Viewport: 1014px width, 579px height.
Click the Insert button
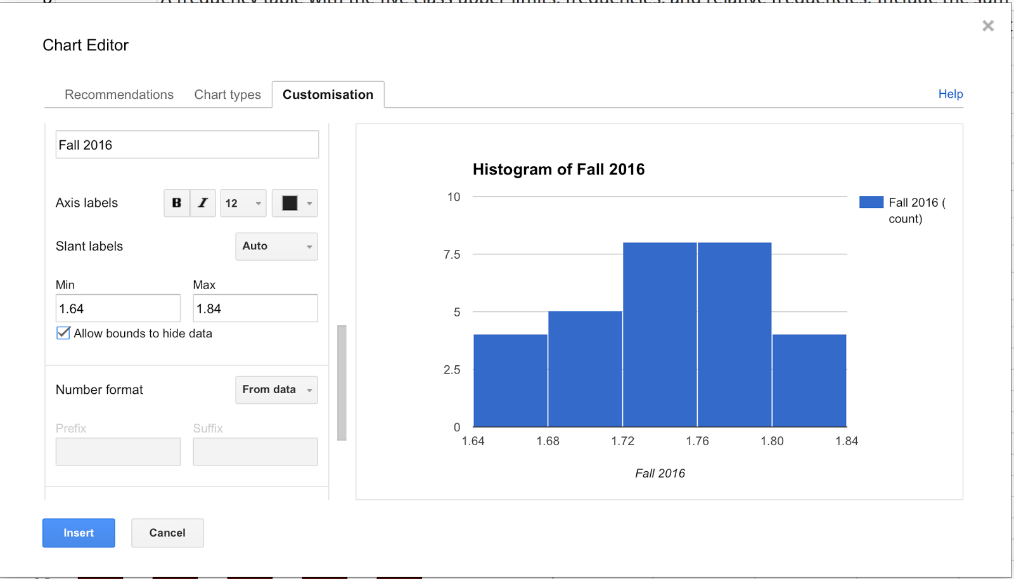pos(78,533)
